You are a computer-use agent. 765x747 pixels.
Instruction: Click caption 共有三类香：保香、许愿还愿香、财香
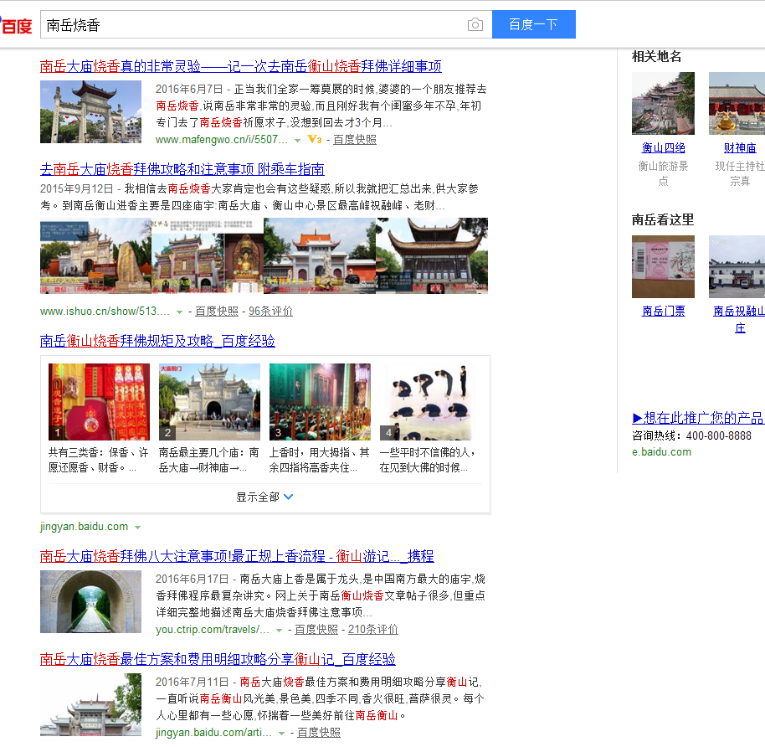(x=99, y=460)
